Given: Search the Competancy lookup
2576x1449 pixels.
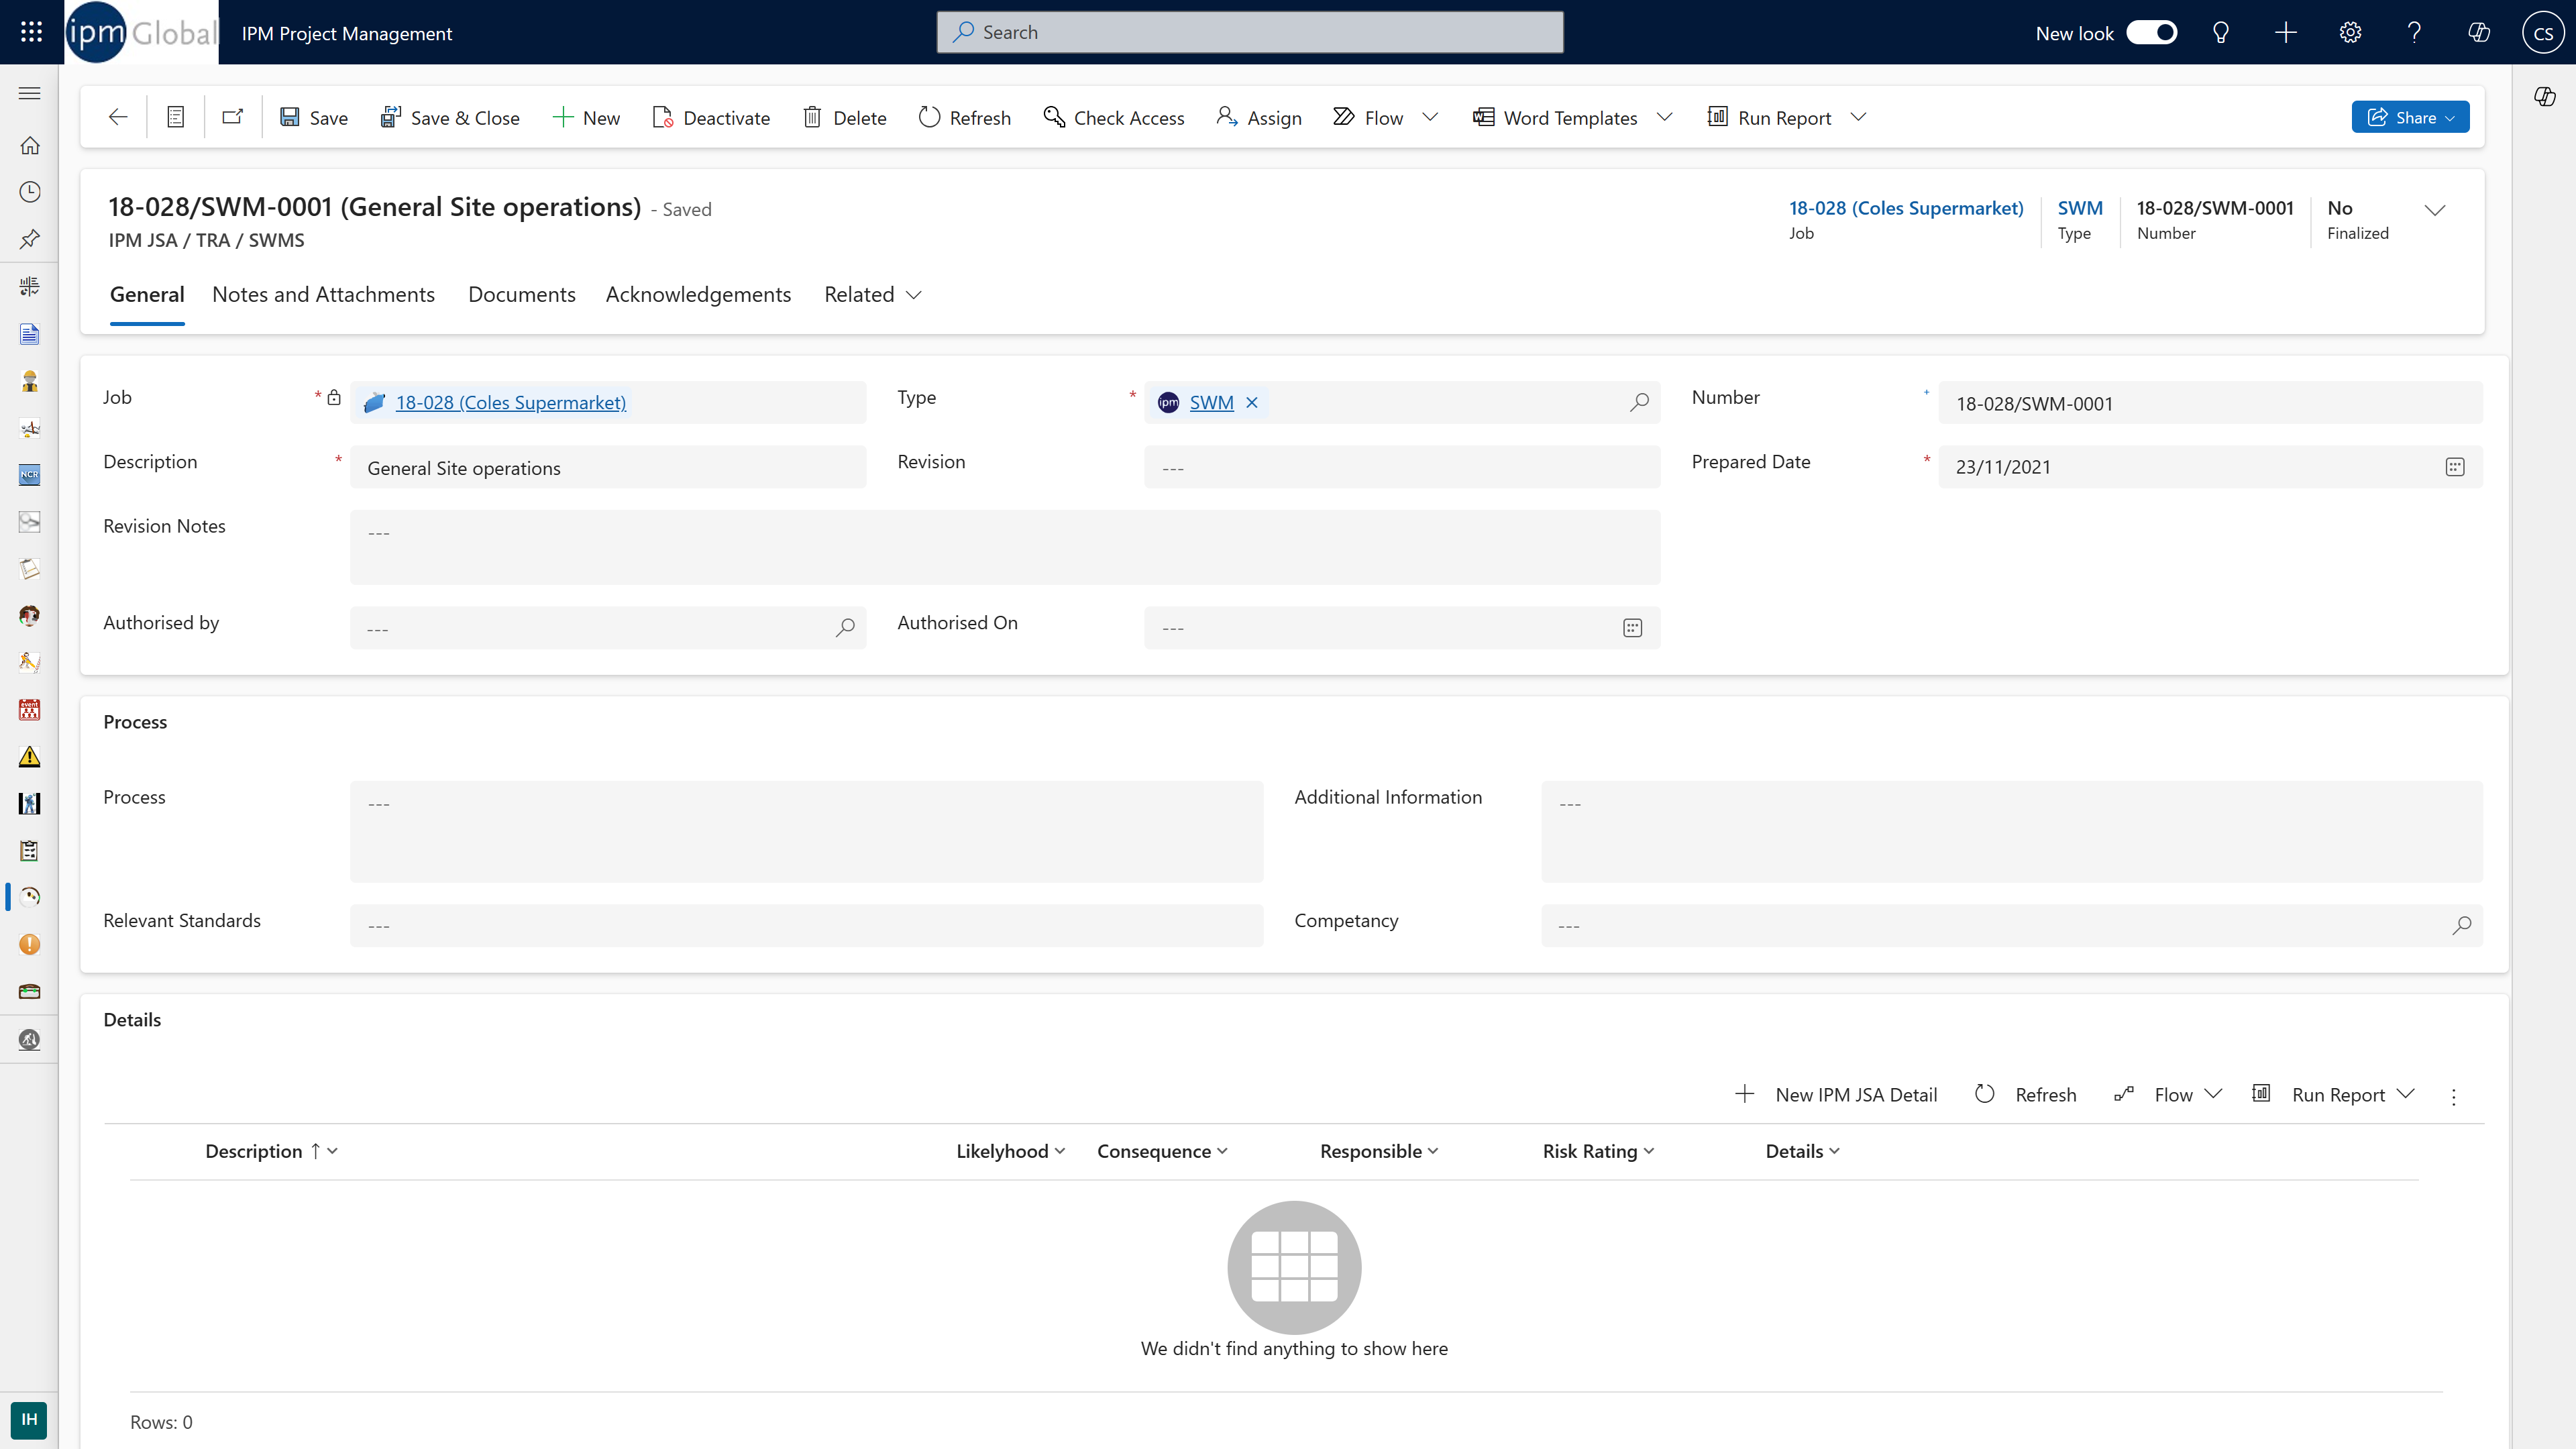Looking at the screenshot, I should click(2461, 926).
